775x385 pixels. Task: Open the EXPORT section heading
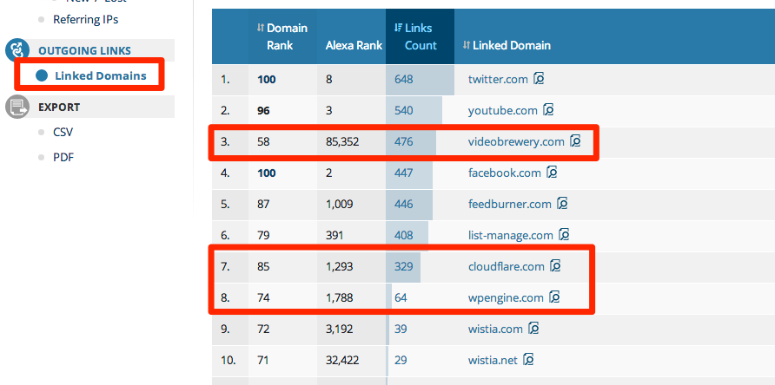pos(59,108)
